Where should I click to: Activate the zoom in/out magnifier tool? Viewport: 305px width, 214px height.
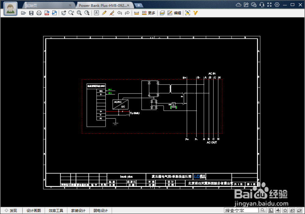pyautogui.click(x=71, y=13)
